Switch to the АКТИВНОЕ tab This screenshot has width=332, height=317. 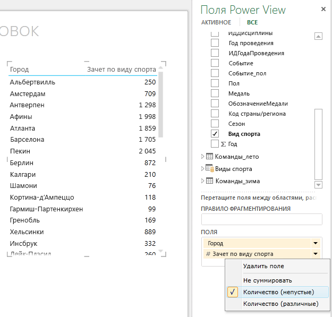pyautogui.click(x=216, y=22)
